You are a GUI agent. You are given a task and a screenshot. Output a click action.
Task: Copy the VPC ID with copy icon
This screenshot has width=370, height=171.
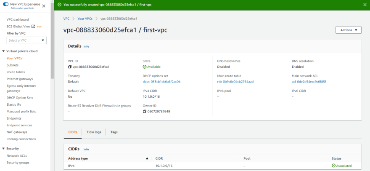click(70, 67)
